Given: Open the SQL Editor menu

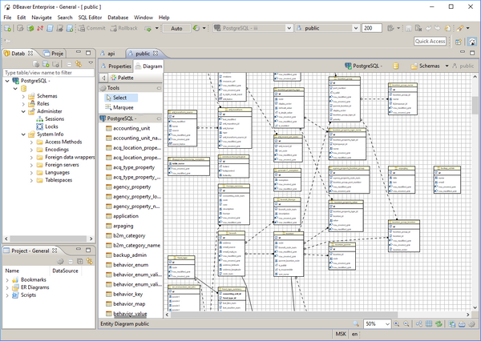Looking at the screenshot, I should coord(90,18).
